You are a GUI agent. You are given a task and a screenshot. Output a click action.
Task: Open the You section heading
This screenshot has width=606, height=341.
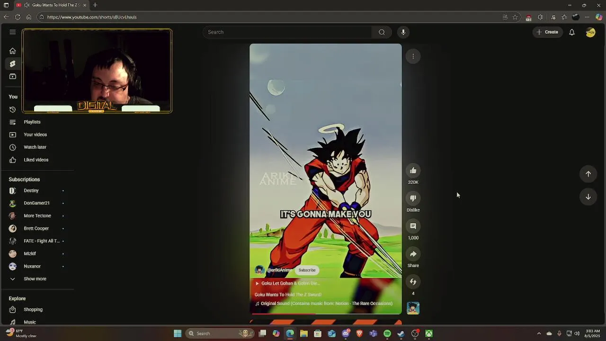(13, 97)
